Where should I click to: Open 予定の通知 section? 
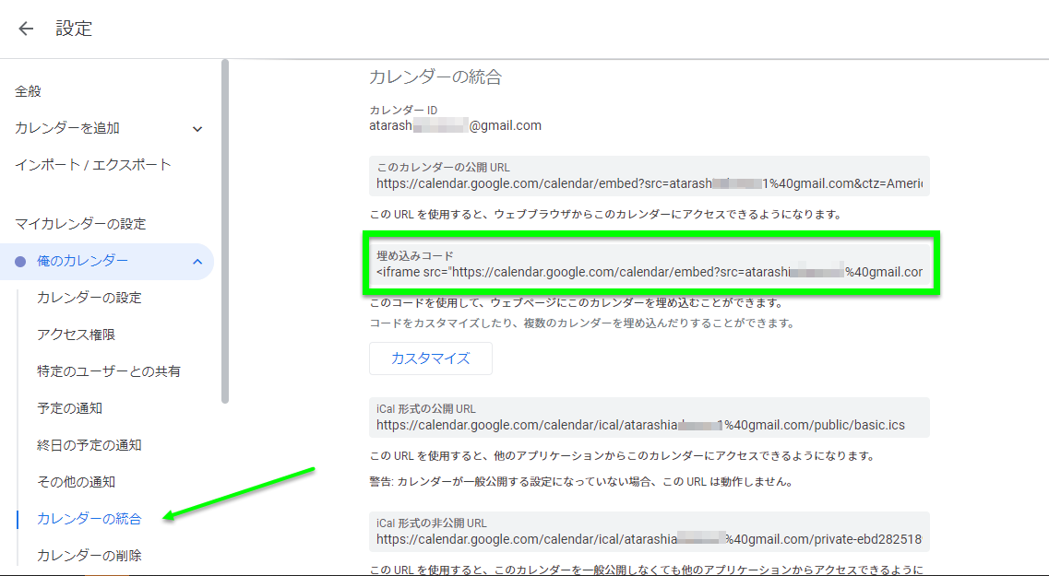tap(69, 408)
